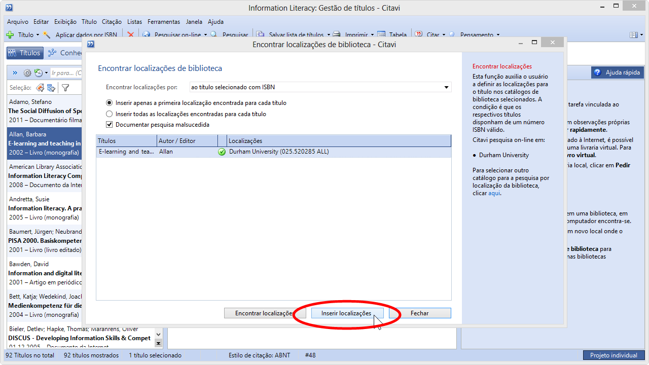
Task: Open the layout view dropdown arrow at toolbar right
Action: tap(641, 35)
